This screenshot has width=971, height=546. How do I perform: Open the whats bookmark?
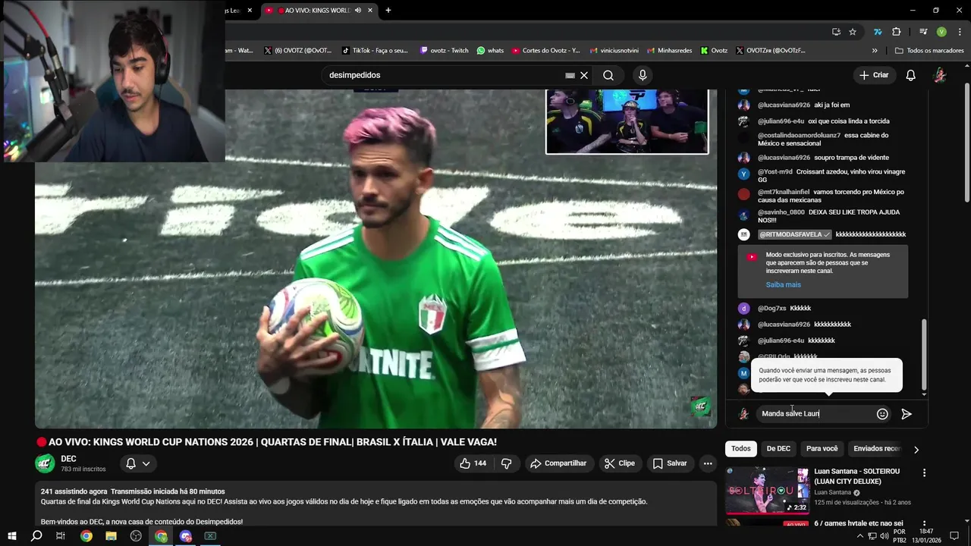pyautogui.click(x=490, y=51)
